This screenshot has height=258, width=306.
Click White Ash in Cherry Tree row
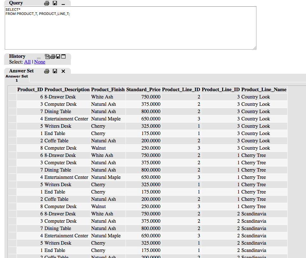coord(102,155)
